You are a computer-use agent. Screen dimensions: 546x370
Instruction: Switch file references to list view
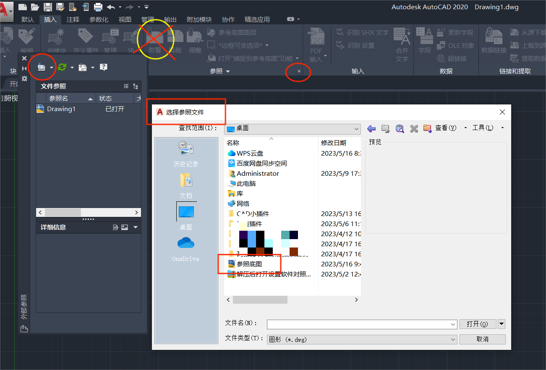126,86
